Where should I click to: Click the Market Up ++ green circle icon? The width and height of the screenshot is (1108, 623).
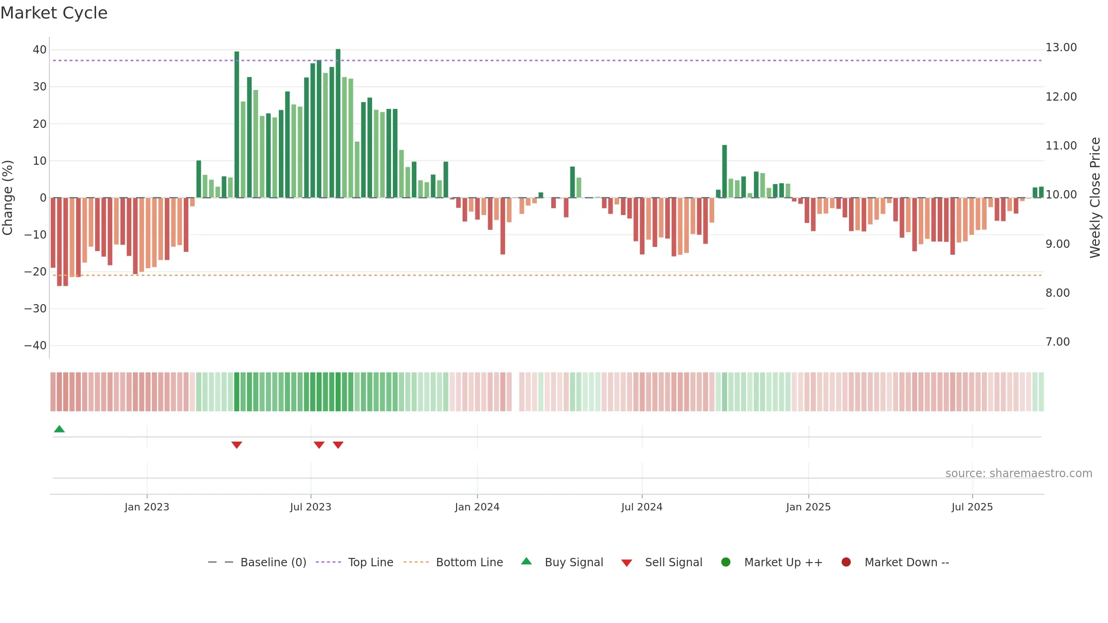click(726, 562)
